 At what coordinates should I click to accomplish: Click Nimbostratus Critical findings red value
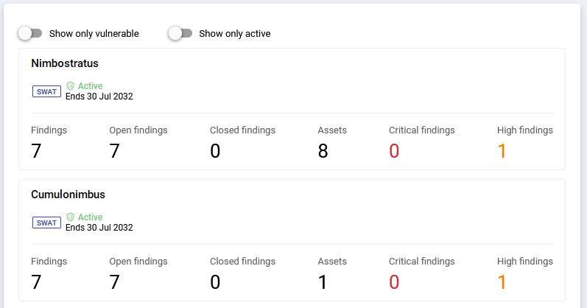point(394,151)
